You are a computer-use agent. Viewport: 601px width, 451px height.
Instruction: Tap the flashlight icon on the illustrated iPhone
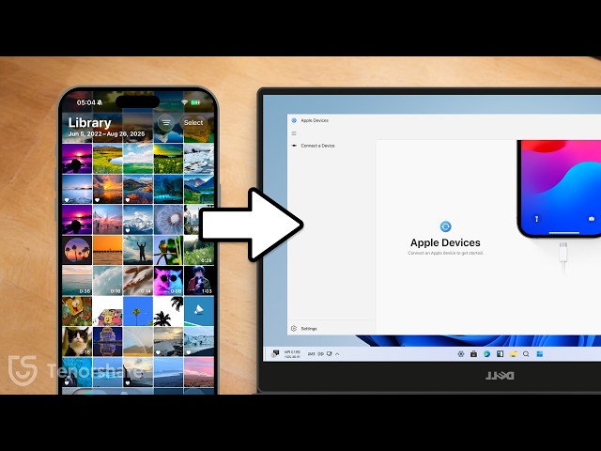[536, 219]
